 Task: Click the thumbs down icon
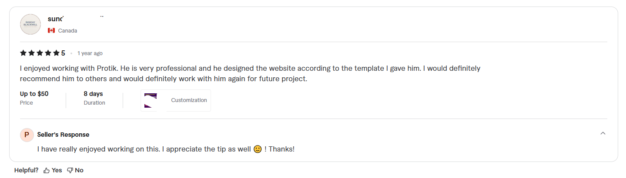click(70, 171)
